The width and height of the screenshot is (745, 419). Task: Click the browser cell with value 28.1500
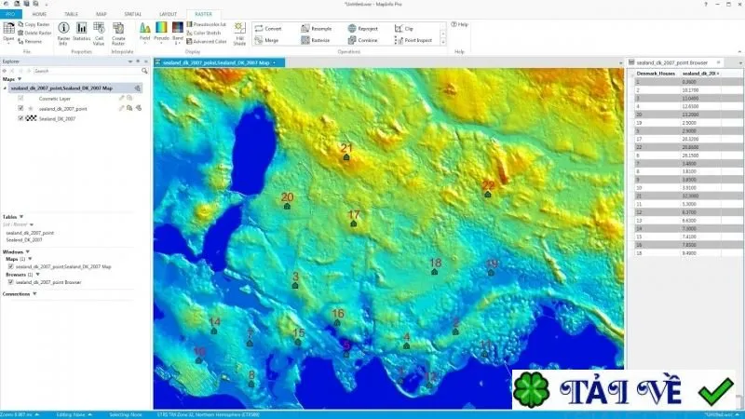click(701, 155)
